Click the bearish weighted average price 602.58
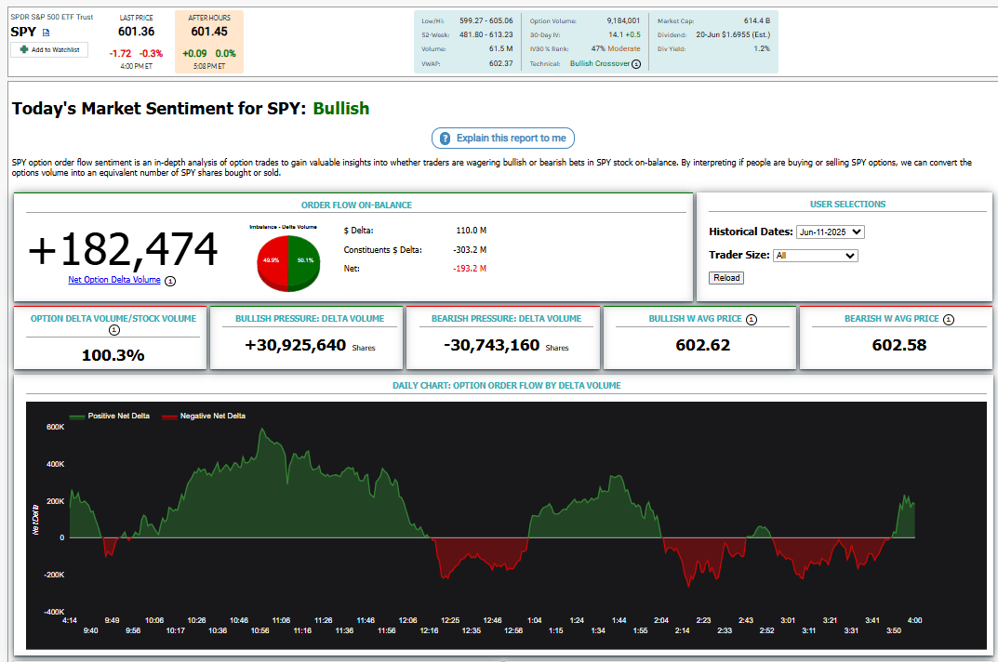 [x=899, y=346]
